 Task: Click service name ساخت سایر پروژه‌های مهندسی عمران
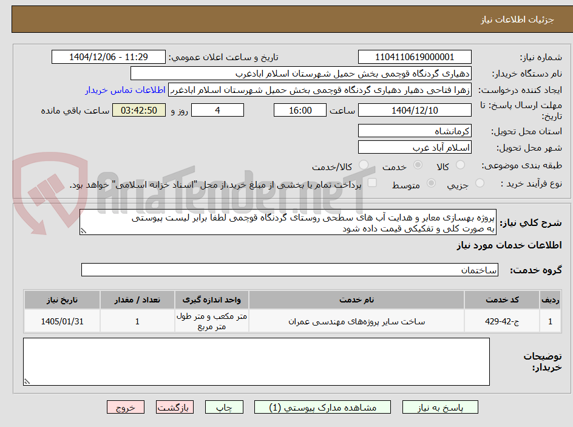[x=357, y=321]
